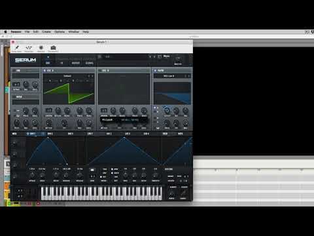Open the Options menu
Screen dimensions: 314x236
pyautogui.click(x=60, y=32)
